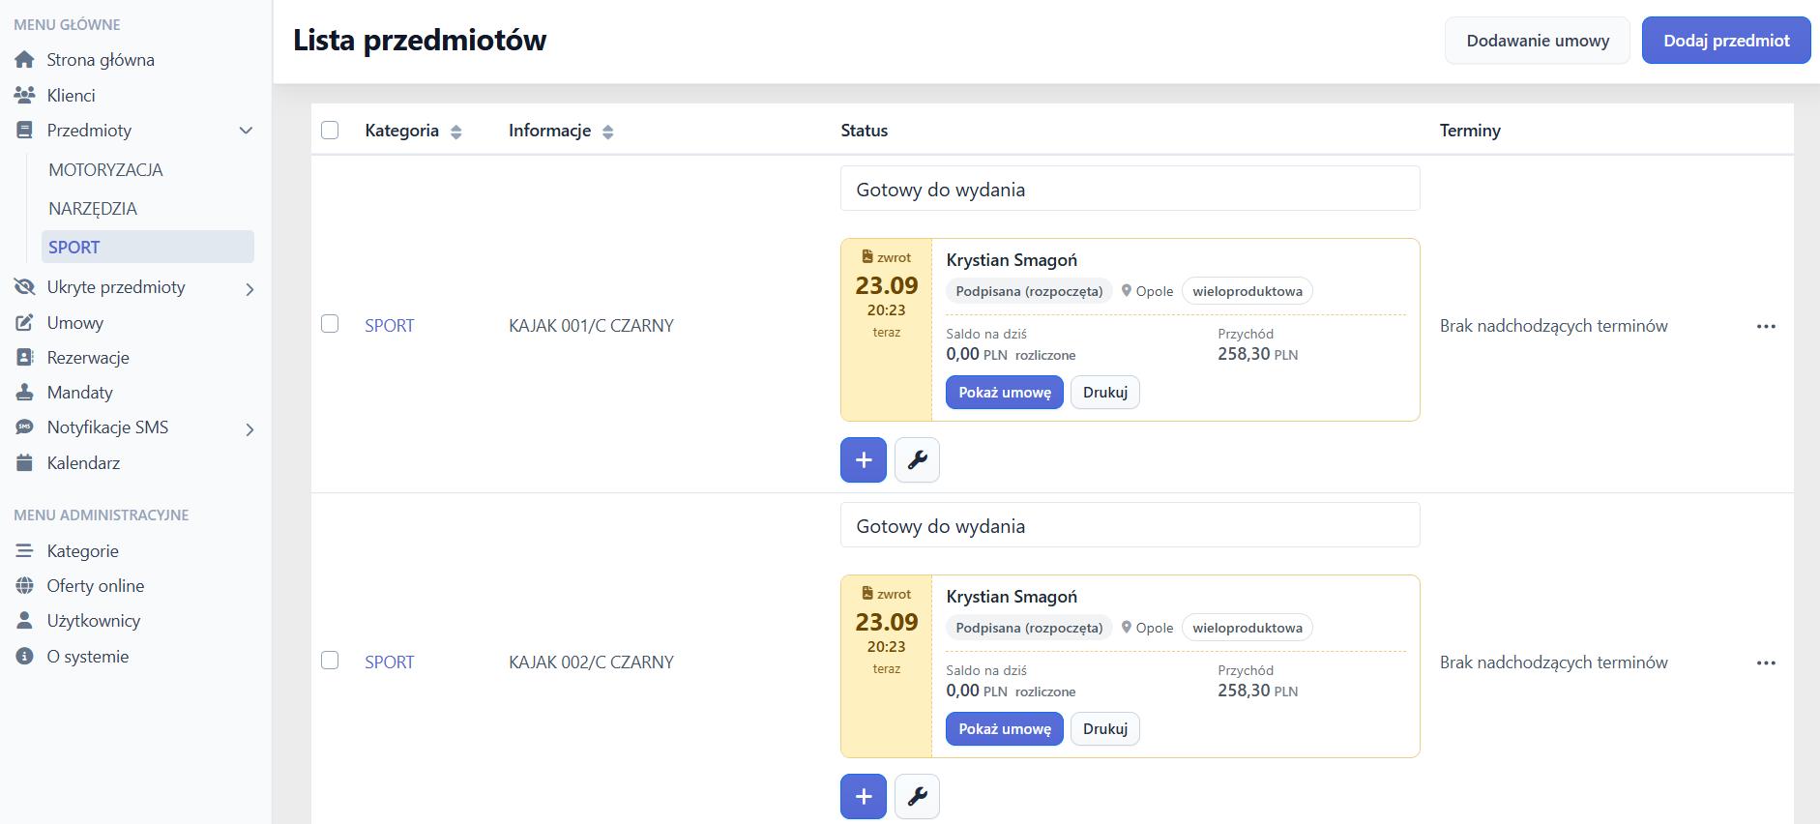Image resolution: width=1820 pixels, height=824 pixels.
Task: Click the Mandaty stamp icon
Action: (25, 393)
